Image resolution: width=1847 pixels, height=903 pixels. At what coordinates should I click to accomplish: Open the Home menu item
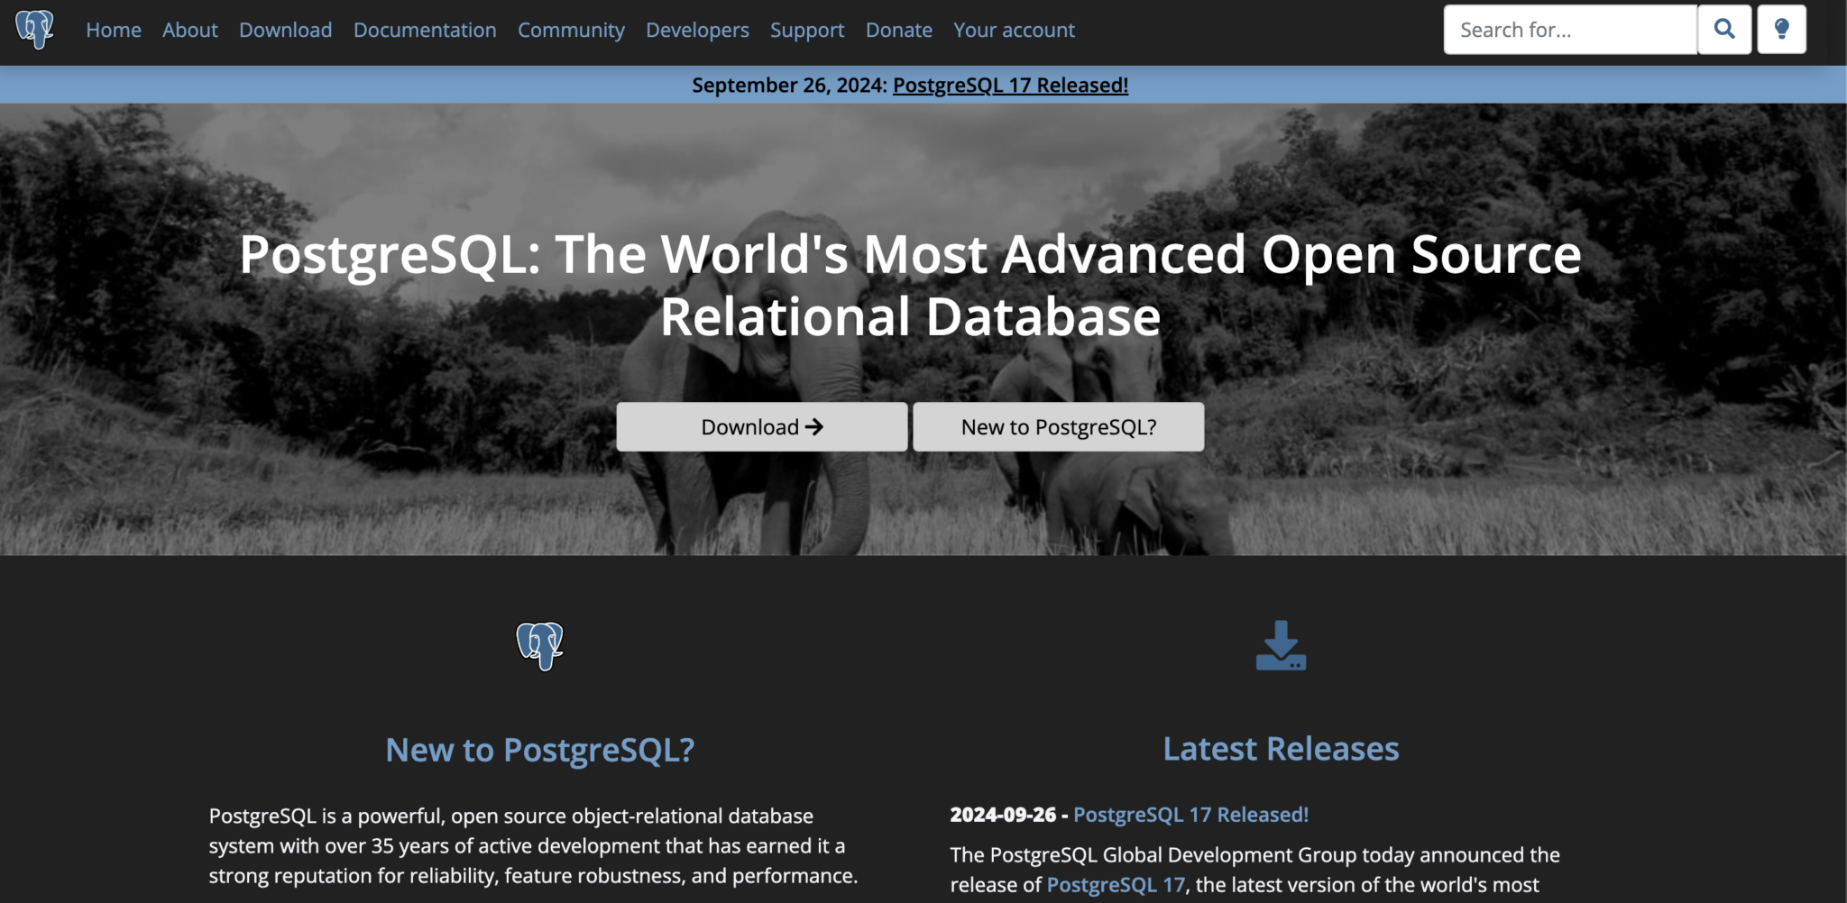coord(114,30)
